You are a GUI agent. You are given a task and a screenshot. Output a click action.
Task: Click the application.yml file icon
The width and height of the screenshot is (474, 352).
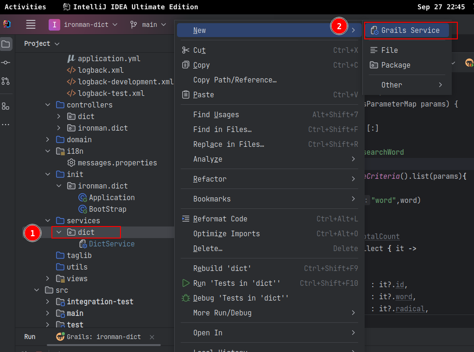(71, 59)
